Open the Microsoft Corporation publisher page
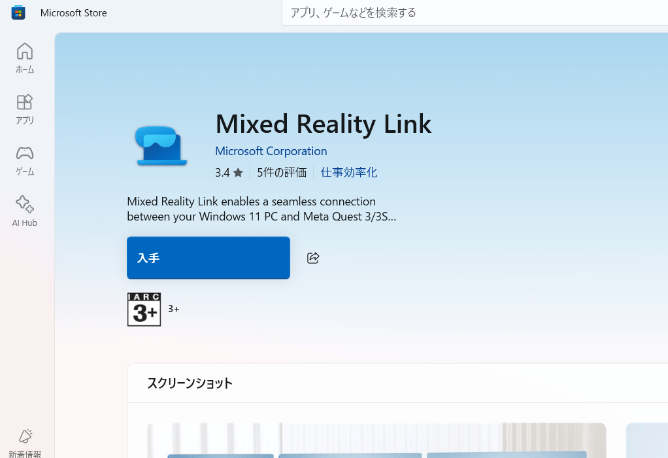Screen dimensions: 668x458 pyautogui.click(x=271, y=150)
